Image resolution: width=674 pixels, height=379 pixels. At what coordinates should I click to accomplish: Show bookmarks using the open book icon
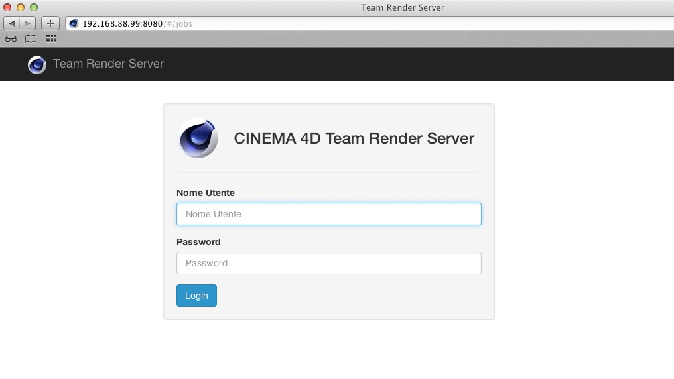[31, 39]
